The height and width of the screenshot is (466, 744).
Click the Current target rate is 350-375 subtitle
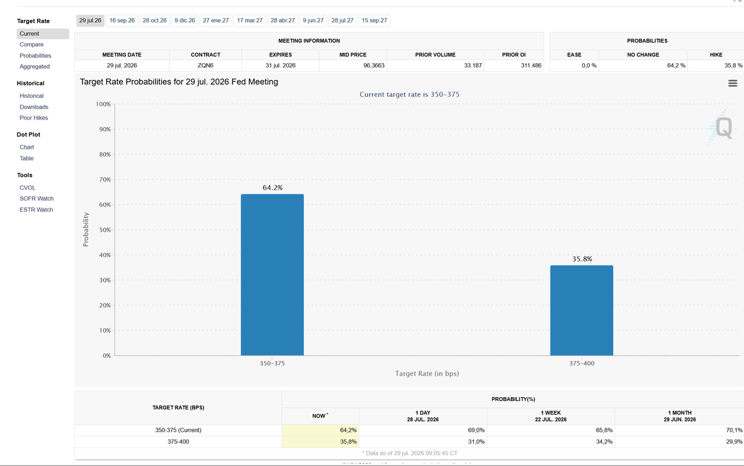(x=409, y=94)
